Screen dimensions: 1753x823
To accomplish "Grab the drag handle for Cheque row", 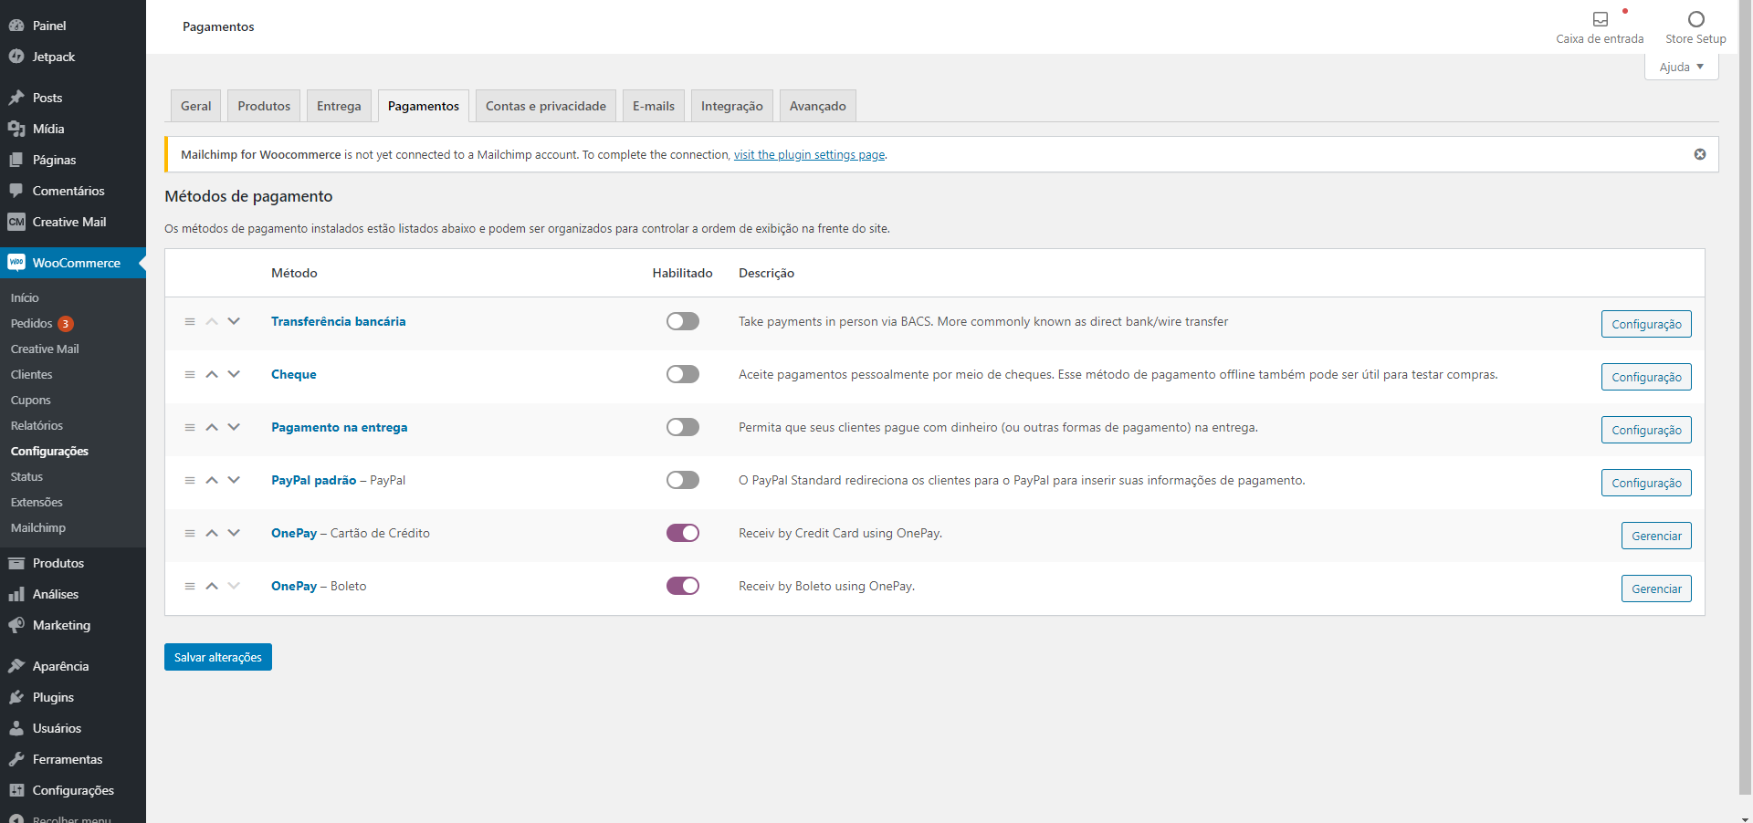I will tap(190, 374).
